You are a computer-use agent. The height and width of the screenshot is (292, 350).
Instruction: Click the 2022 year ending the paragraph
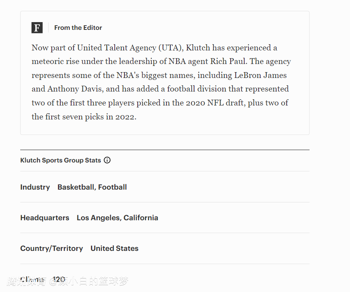(x=125, y=117)
